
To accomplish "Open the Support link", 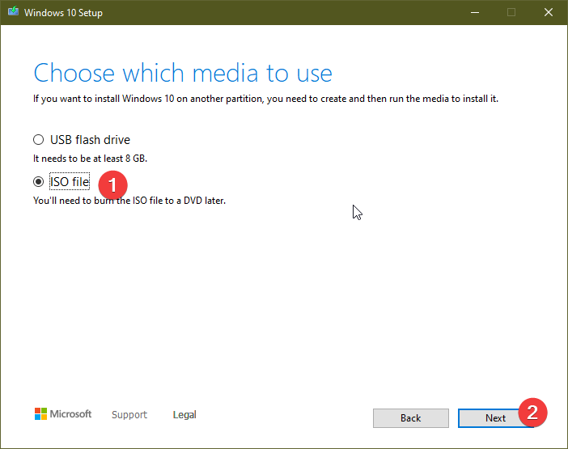I will point(129,414).
